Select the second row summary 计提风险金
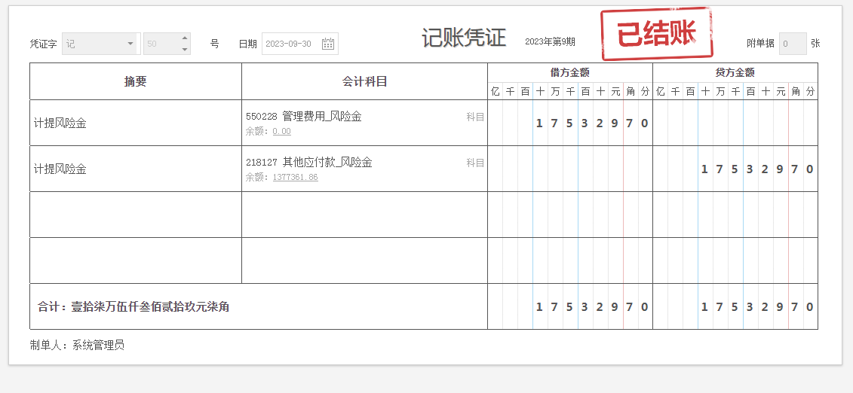The height and width of the screenshot is (393, 853). pos(60,169)
